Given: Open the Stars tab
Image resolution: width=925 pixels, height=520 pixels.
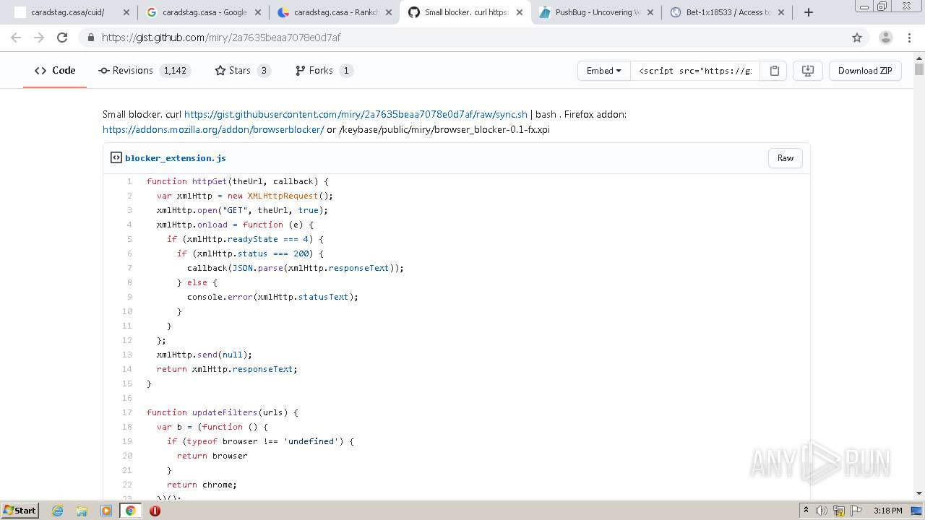Looking at the screenshot, I should click(x=243, y=70).
